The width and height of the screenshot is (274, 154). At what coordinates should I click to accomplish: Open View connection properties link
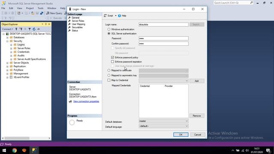86,101
